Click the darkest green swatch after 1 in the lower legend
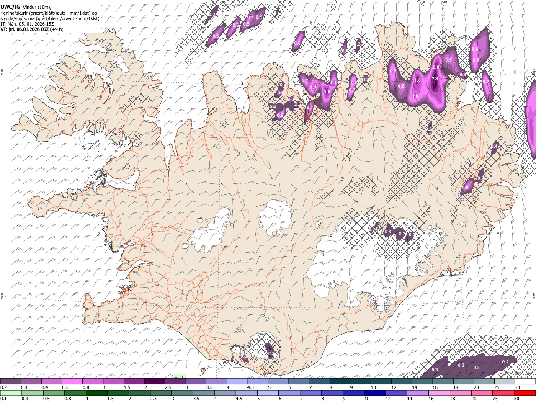536x402 pixels. click(x=96, y=393)
